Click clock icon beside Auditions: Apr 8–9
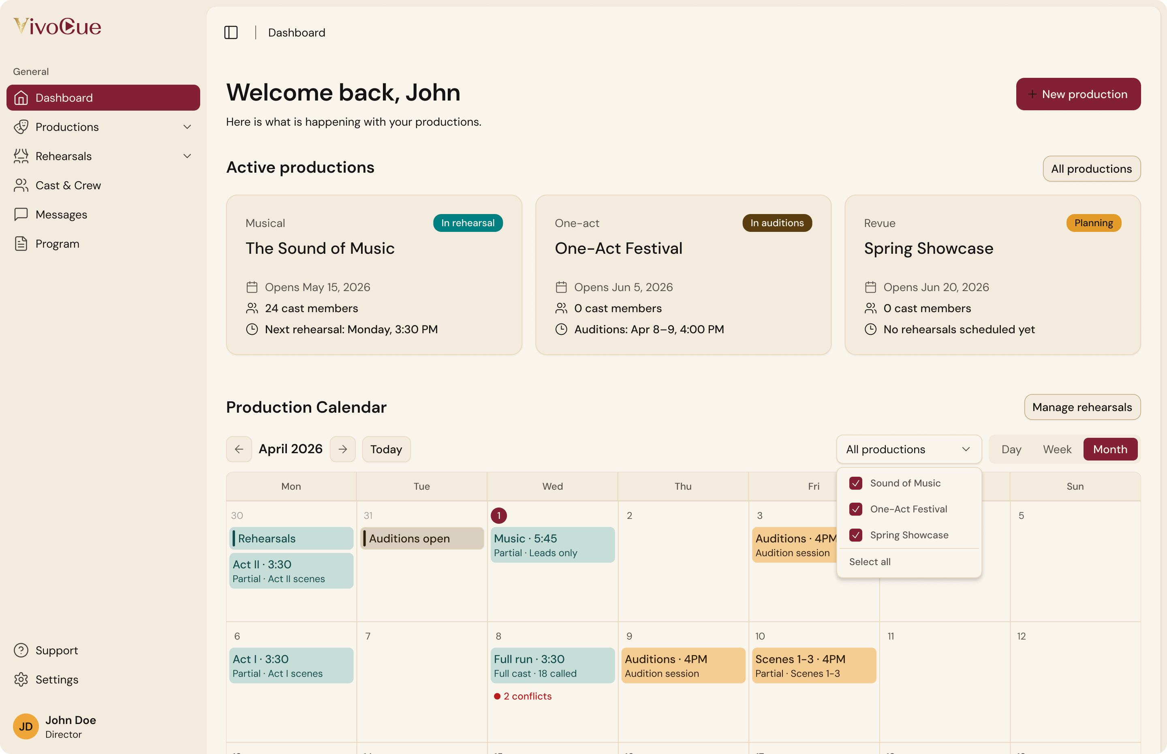Screen dimensions: 1167x754 (561, 329)
